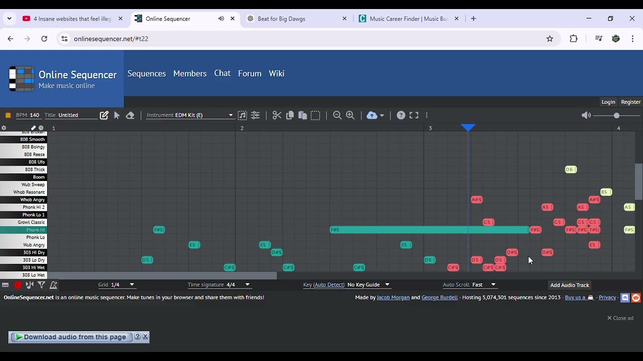Screen dimensions: 643x361
Task: Click the Online Sequencer logo
Action: (62, 79)
